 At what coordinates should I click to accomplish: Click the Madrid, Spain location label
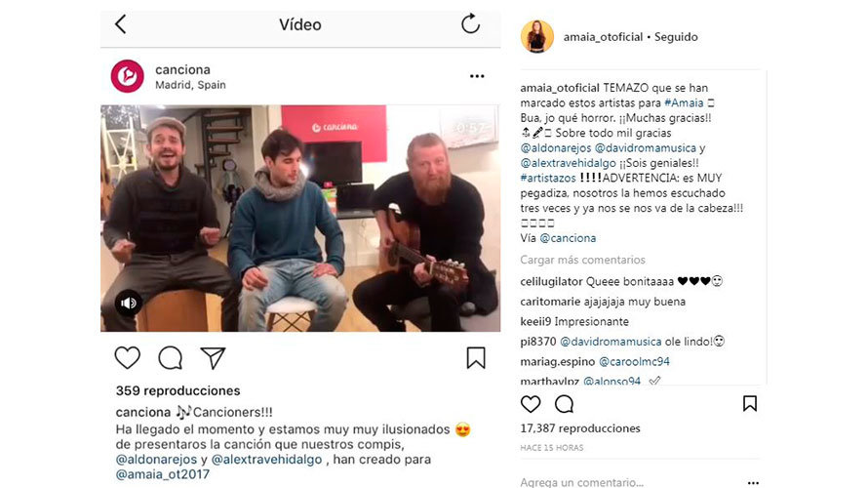pos(190,85)
